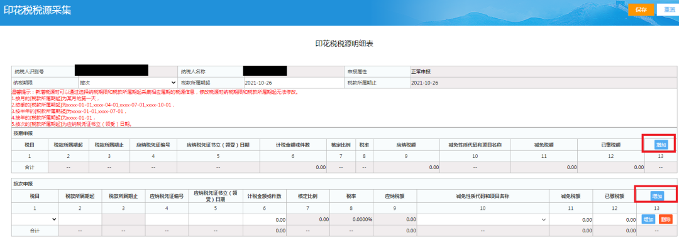
Task: Click 增加 in the 按次申报 data row
Action: (648, 219)
